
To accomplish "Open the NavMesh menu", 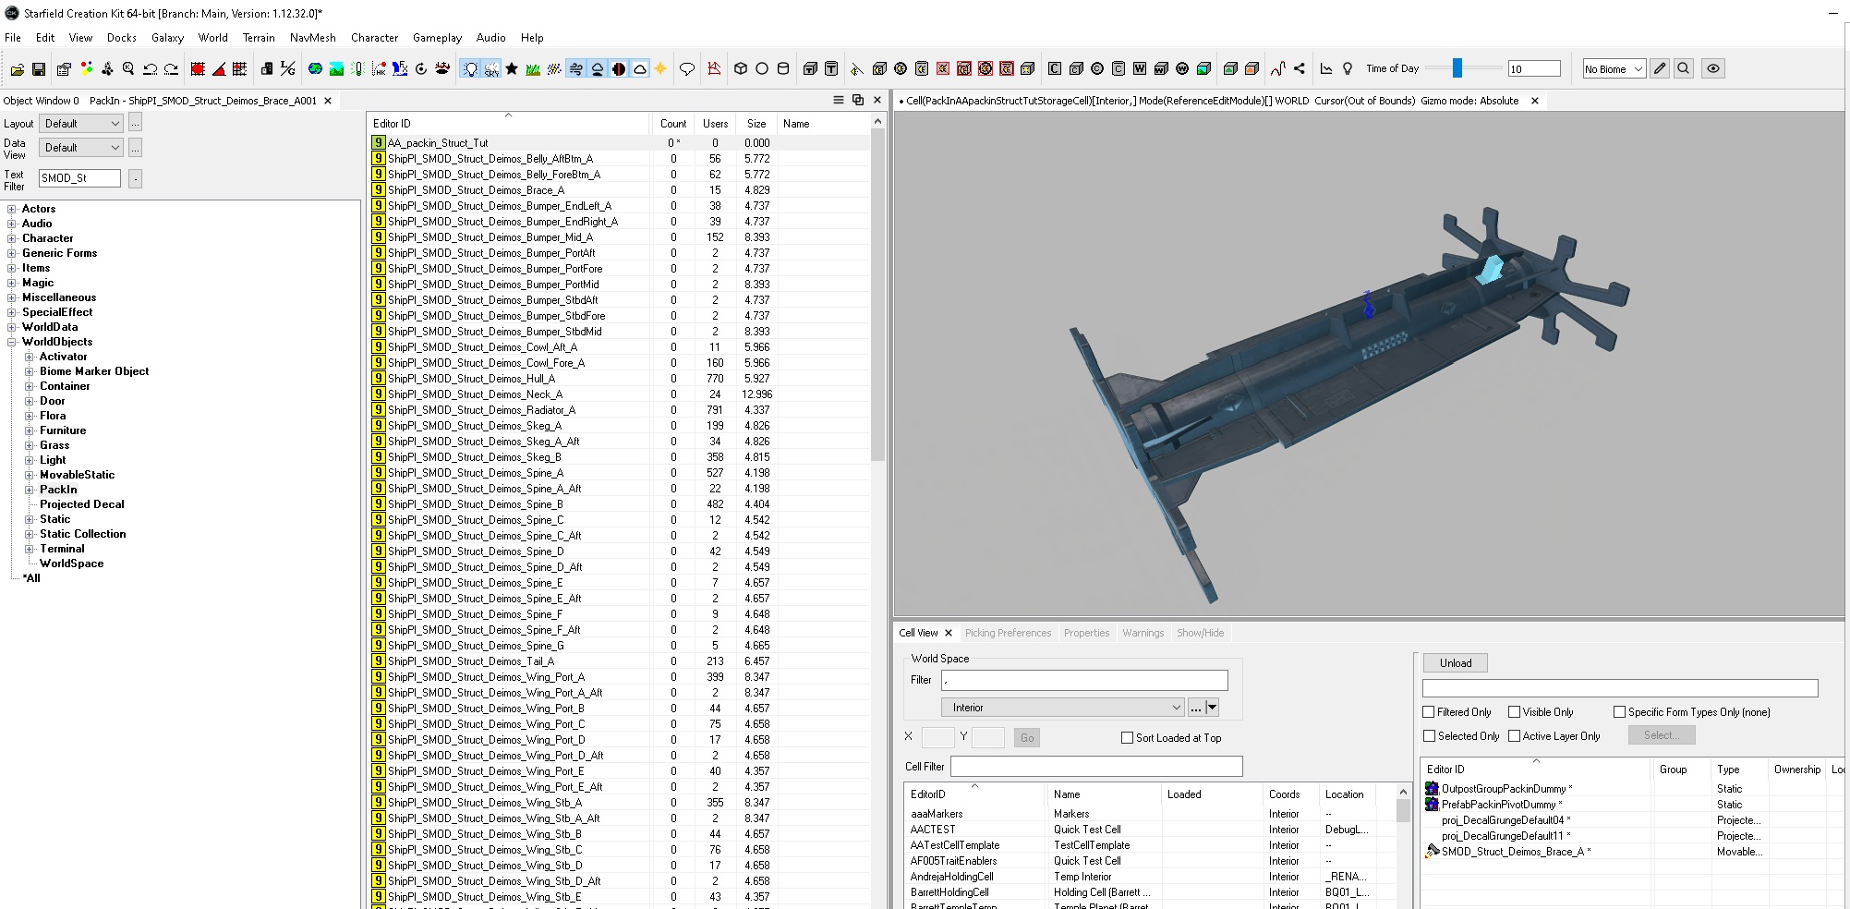I will click(313, 38).
